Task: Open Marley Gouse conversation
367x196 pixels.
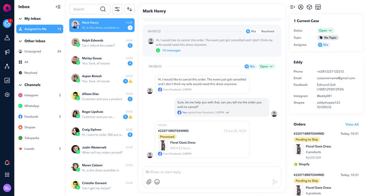Action: (102, 61)
